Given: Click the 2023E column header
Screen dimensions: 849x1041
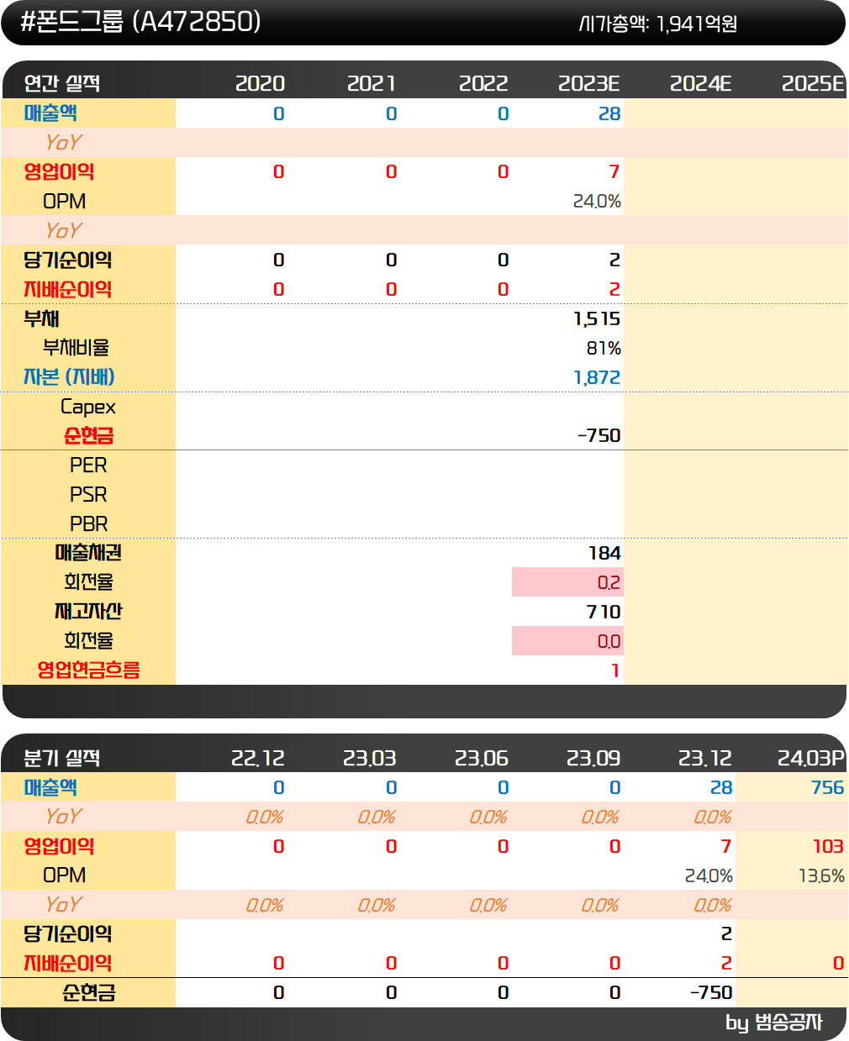Looking at the screenshot, I should [589, 83].
